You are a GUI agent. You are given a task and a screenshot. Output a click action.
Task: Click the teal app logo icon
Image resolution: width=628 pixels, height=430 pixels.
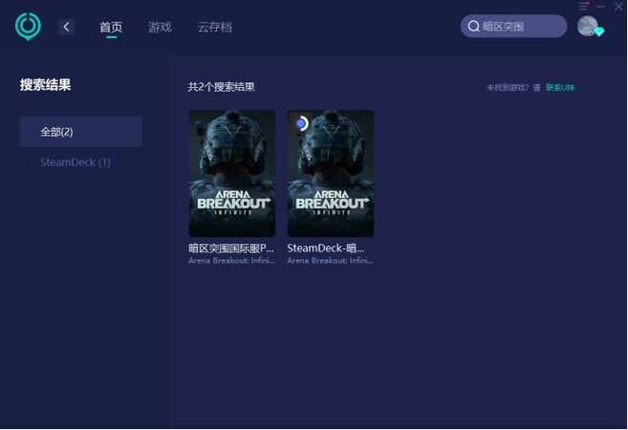pos(28,26)
